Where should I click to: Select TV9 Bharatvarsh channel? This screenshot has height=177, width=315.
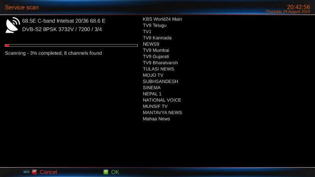pyautogui.click(x=160, y=63)
